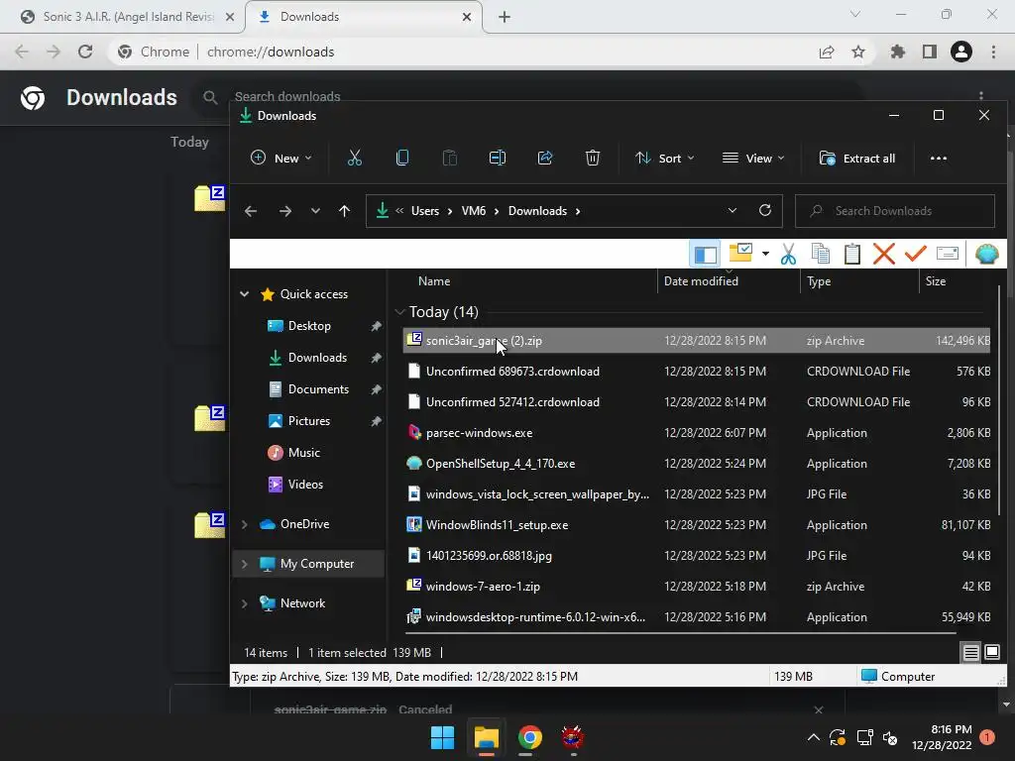Select Videos in navigation pane
Image resolution: width=1015 pixels, height=761 pixels.
coord(305,485)
